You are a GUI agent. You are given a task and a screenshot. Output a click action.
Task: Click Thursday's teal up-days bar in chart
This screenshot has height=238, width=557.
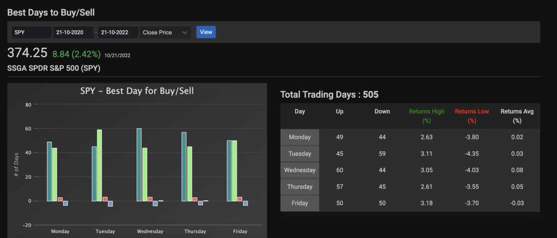[184, 167]
